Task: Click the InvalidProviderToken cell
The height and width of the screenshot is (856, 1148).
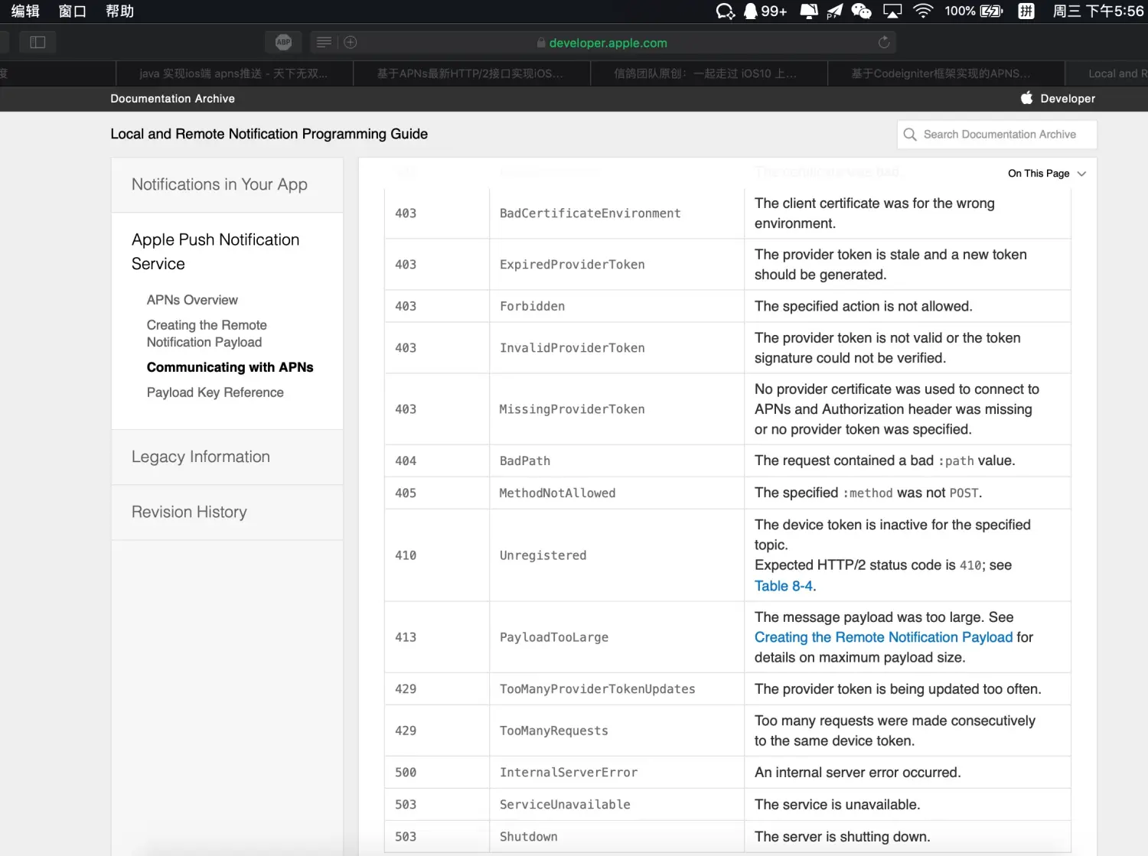Action: pos(616,348)
